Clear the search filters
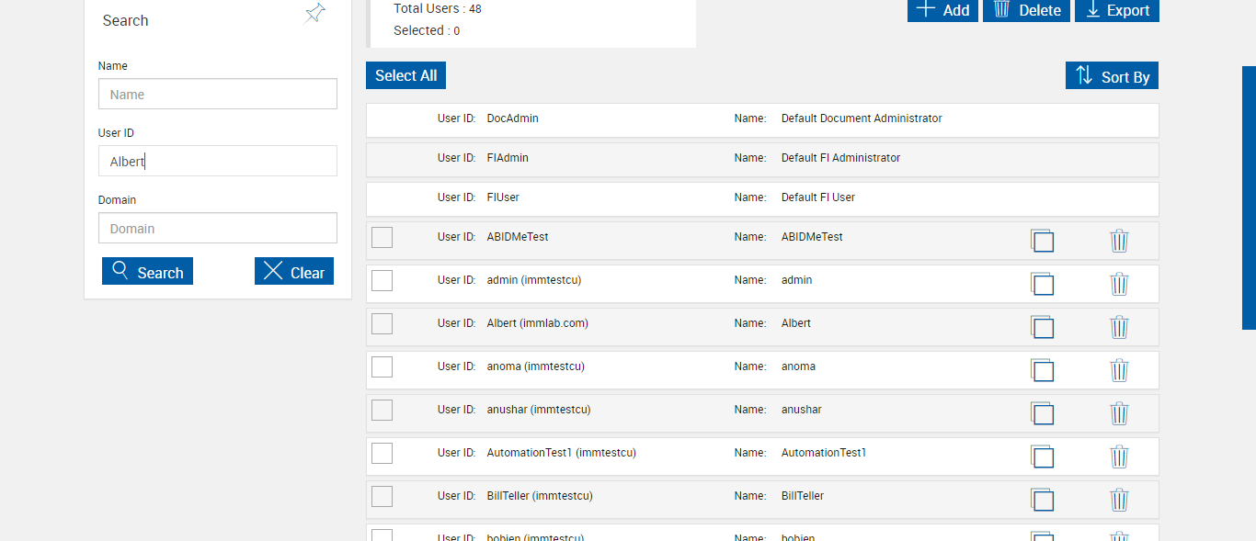Screen dimensions: 1256x541 tap(294, 272)
